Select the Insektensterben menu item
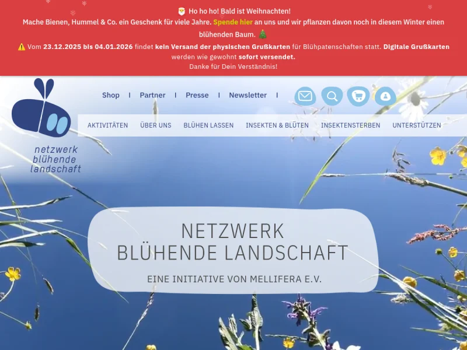Image resolution: width=467 pixels, height=350 pixels. pos(350,125)
